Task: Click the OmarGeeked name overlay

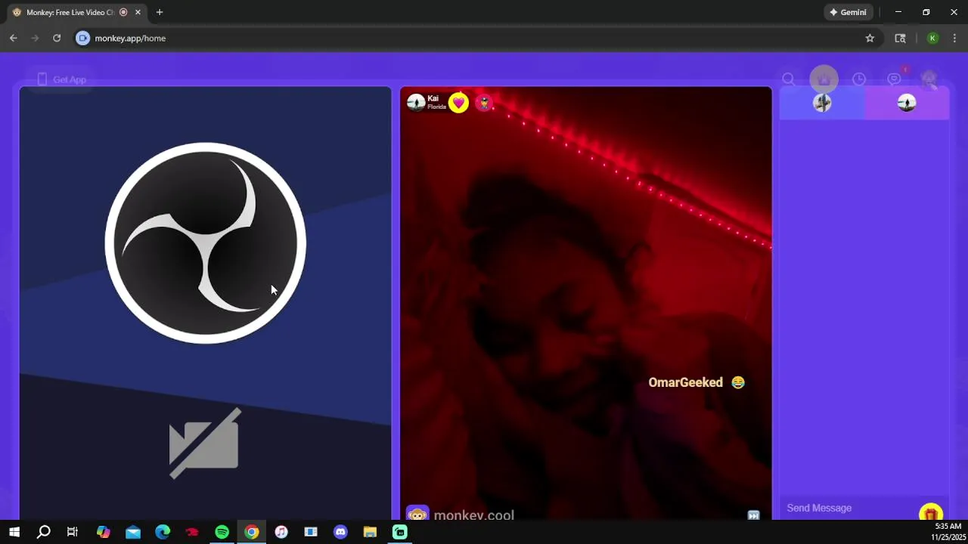Action: click(x=685, y=382)
